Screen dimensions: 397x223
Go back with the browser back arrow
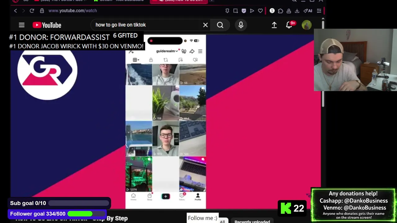pos(16,11)
